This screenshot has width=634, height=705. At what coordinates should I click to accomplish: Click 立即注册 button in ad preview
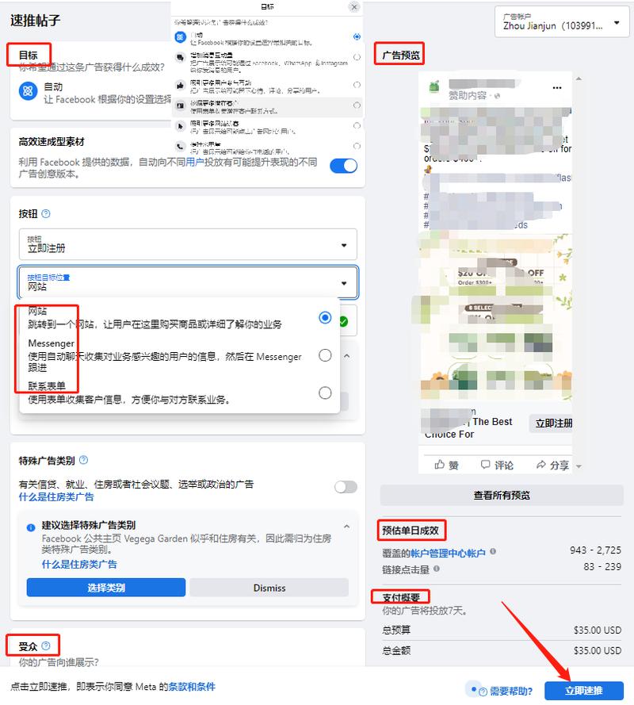pyautogui.click(x=552, y=423)
